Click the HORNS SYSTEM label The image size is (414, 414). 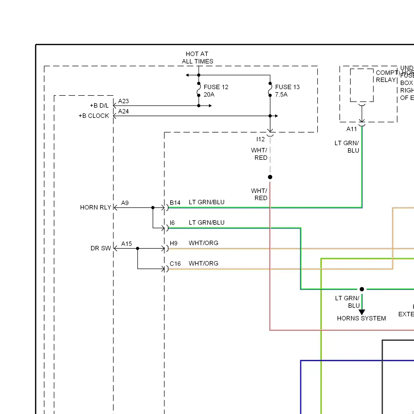click(x=362, y=318)
